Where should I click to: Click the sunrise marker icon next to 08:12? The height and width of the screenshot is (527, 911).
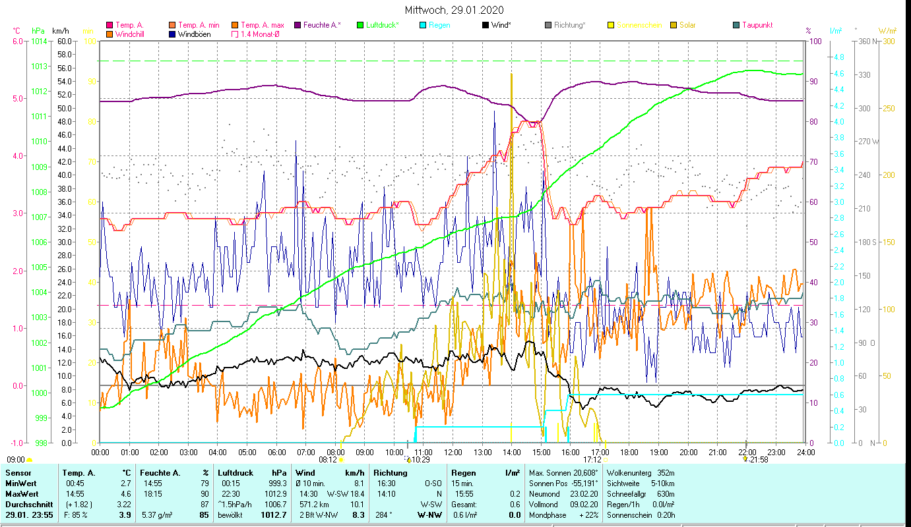[341, 460]
